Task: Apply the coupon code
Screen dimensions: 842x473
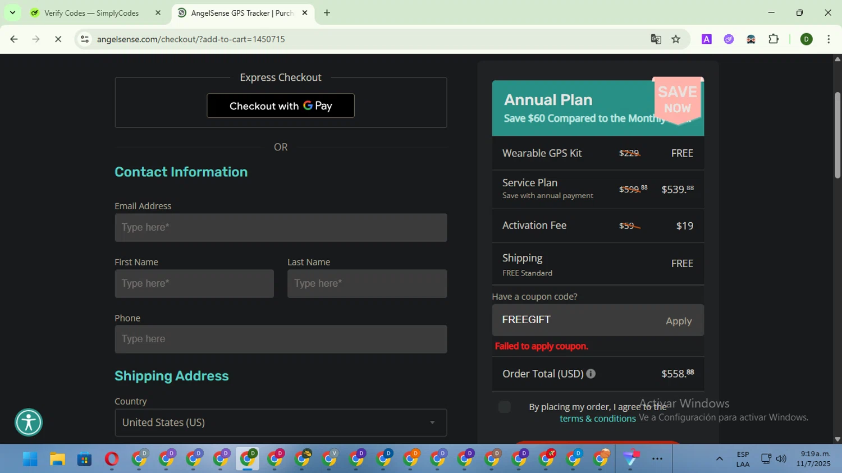Action: [x=679, y=321]
